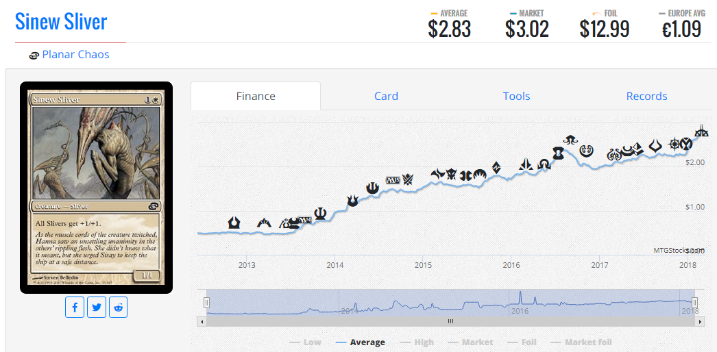Enable the Market foil series
717x352 pixels.
581,342
